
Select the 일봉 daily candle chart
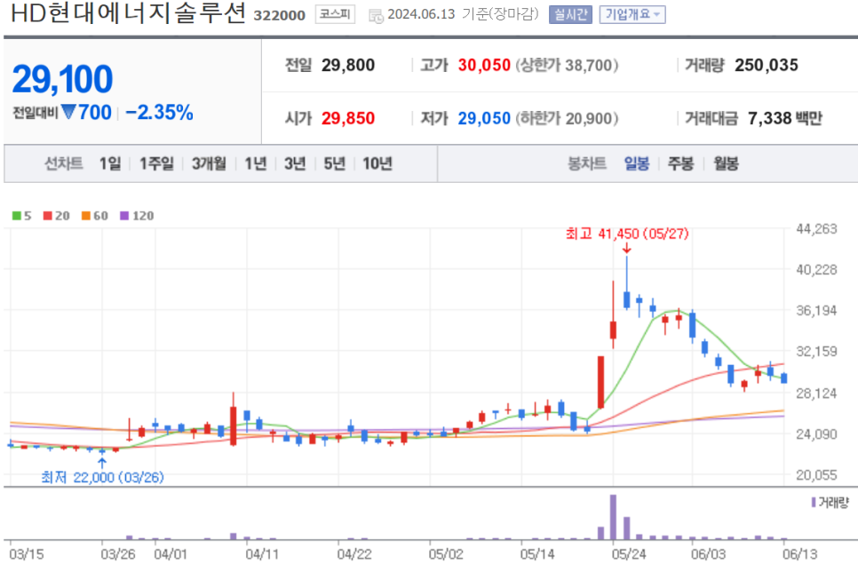point(637,163)
